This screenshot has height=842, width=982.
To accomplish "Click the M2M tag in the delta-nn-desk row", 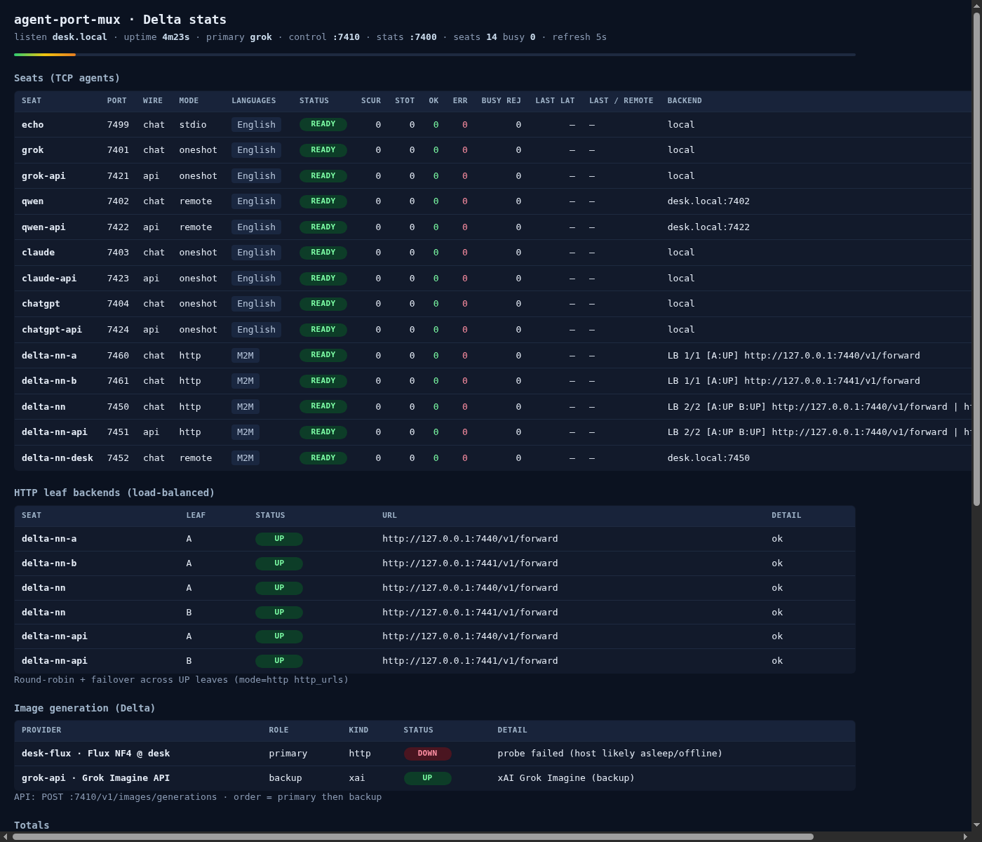I will 245,457.
